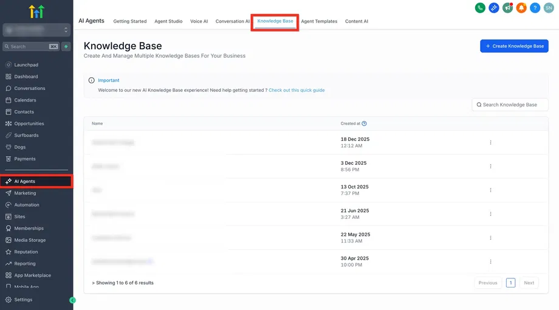Screen dimensions: 559x310
Task: Click the Next pagination button
Action: [x=529, y=283]
